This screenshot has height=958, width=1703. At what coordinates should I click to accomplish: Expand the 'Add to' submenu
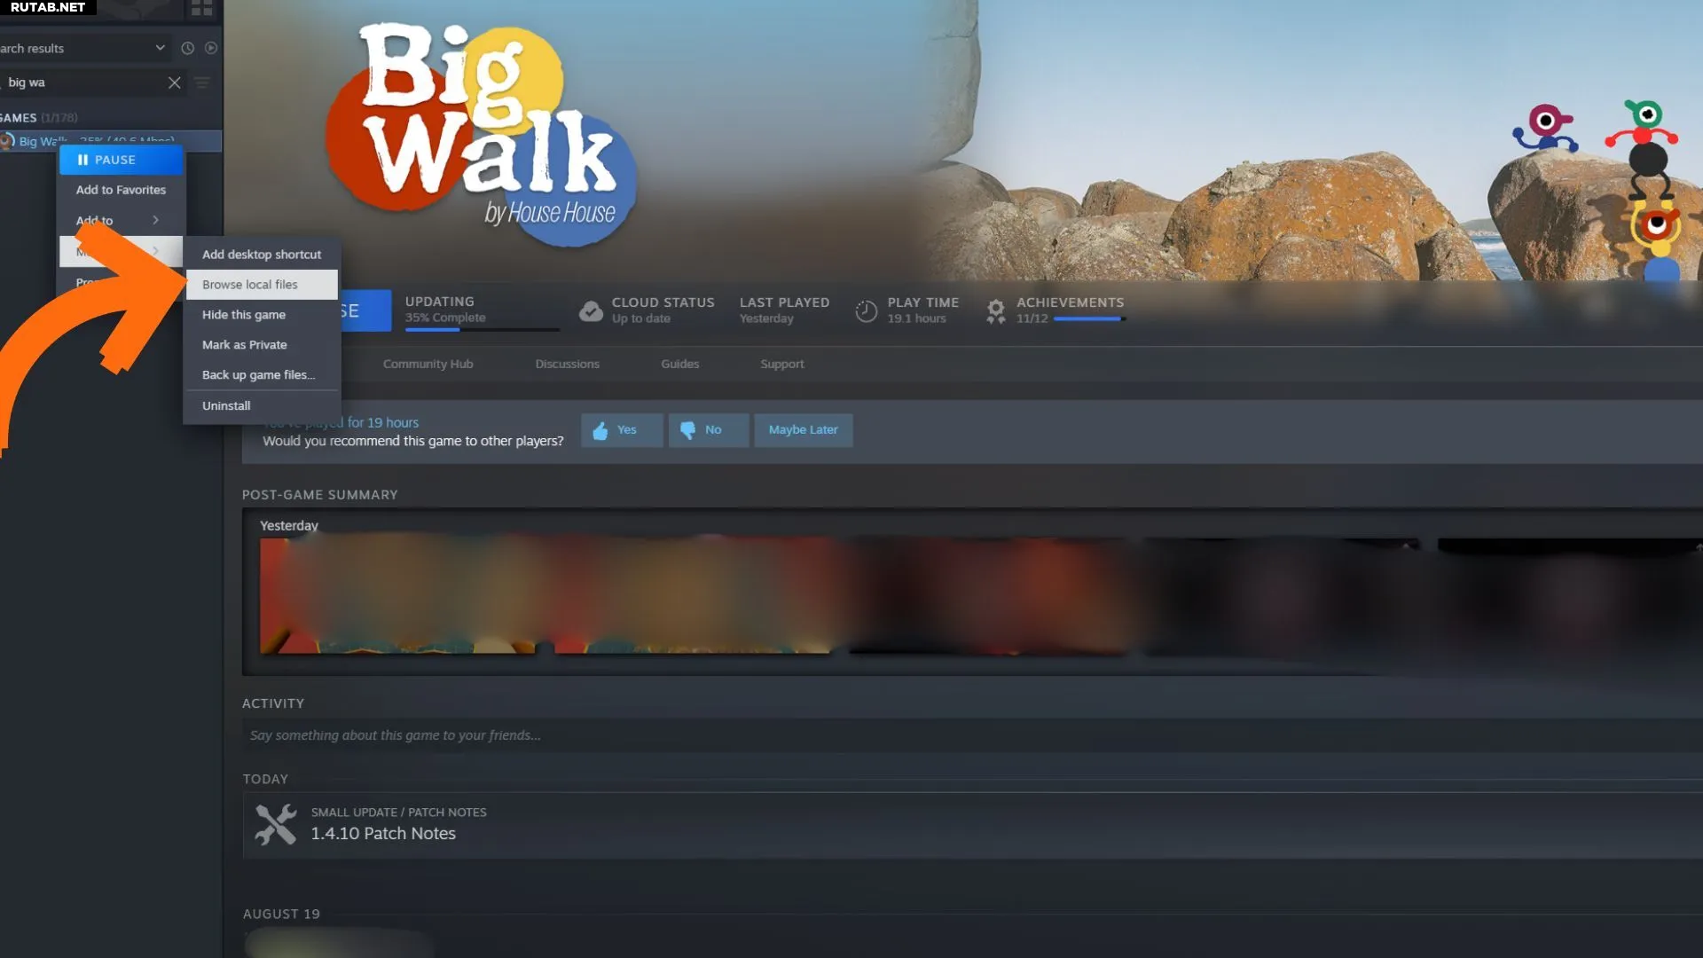121,220
